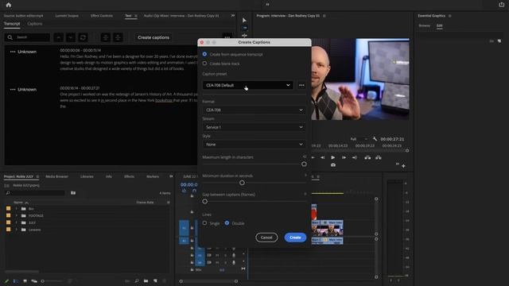Open options menu for first Unknown speaker
The height and width of the screenshot is (286, 509).
(x=13, y=52)
